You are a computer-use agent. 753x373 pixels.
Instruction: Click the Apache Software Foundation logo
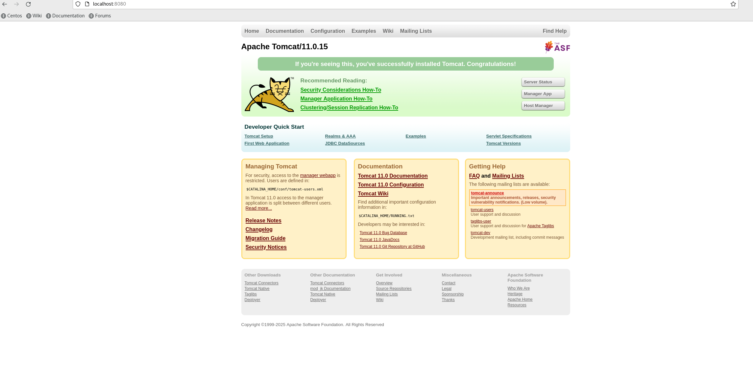557,47
